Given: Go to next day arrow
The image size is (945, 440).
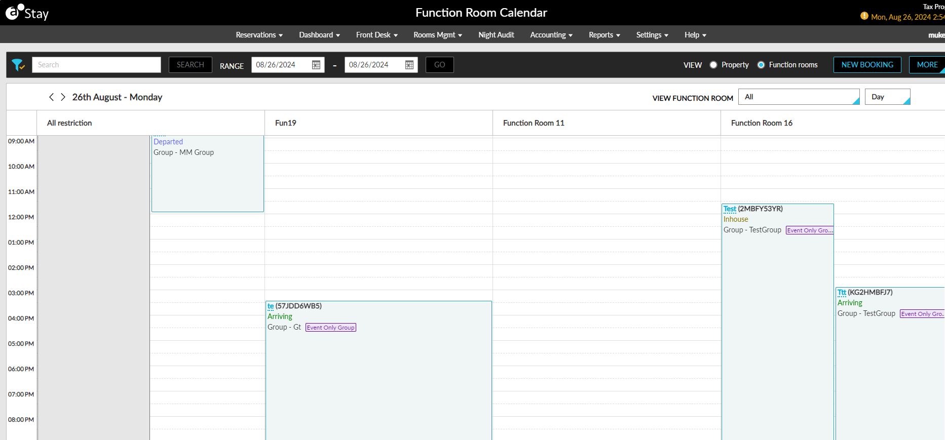Looking at the screenshot, I should point(63,97).
